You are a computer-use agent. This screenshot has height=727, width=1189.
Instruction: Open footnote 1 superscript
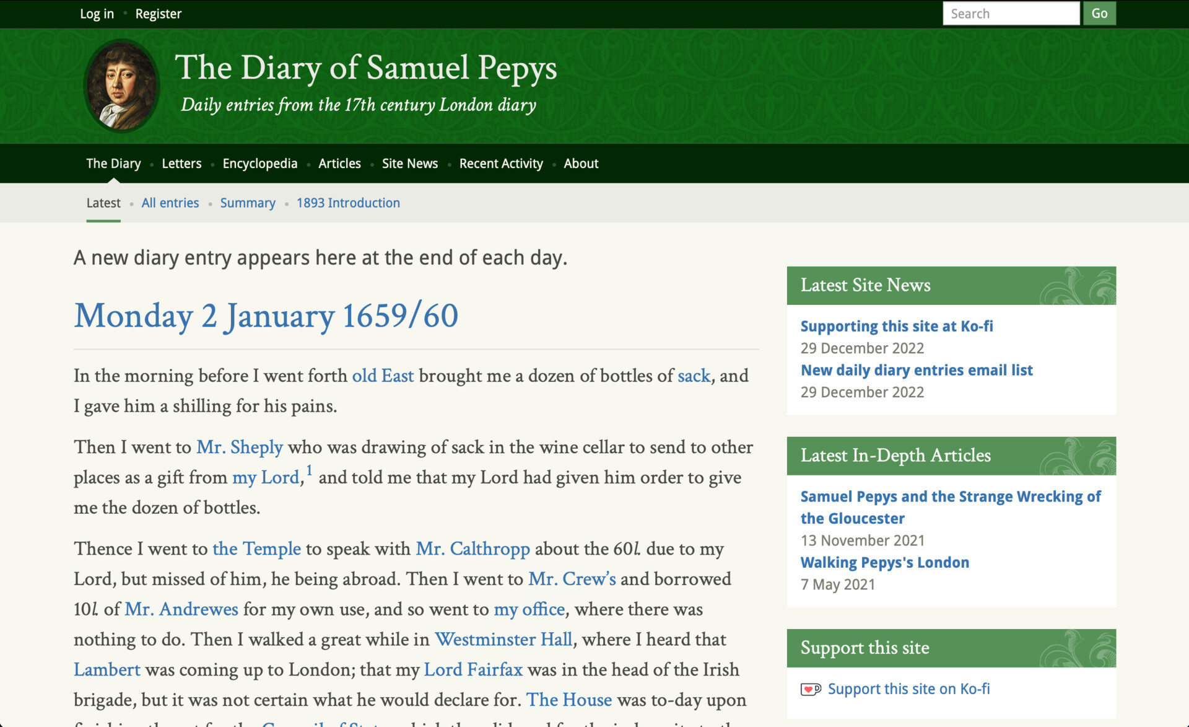(x=309, y=470)
